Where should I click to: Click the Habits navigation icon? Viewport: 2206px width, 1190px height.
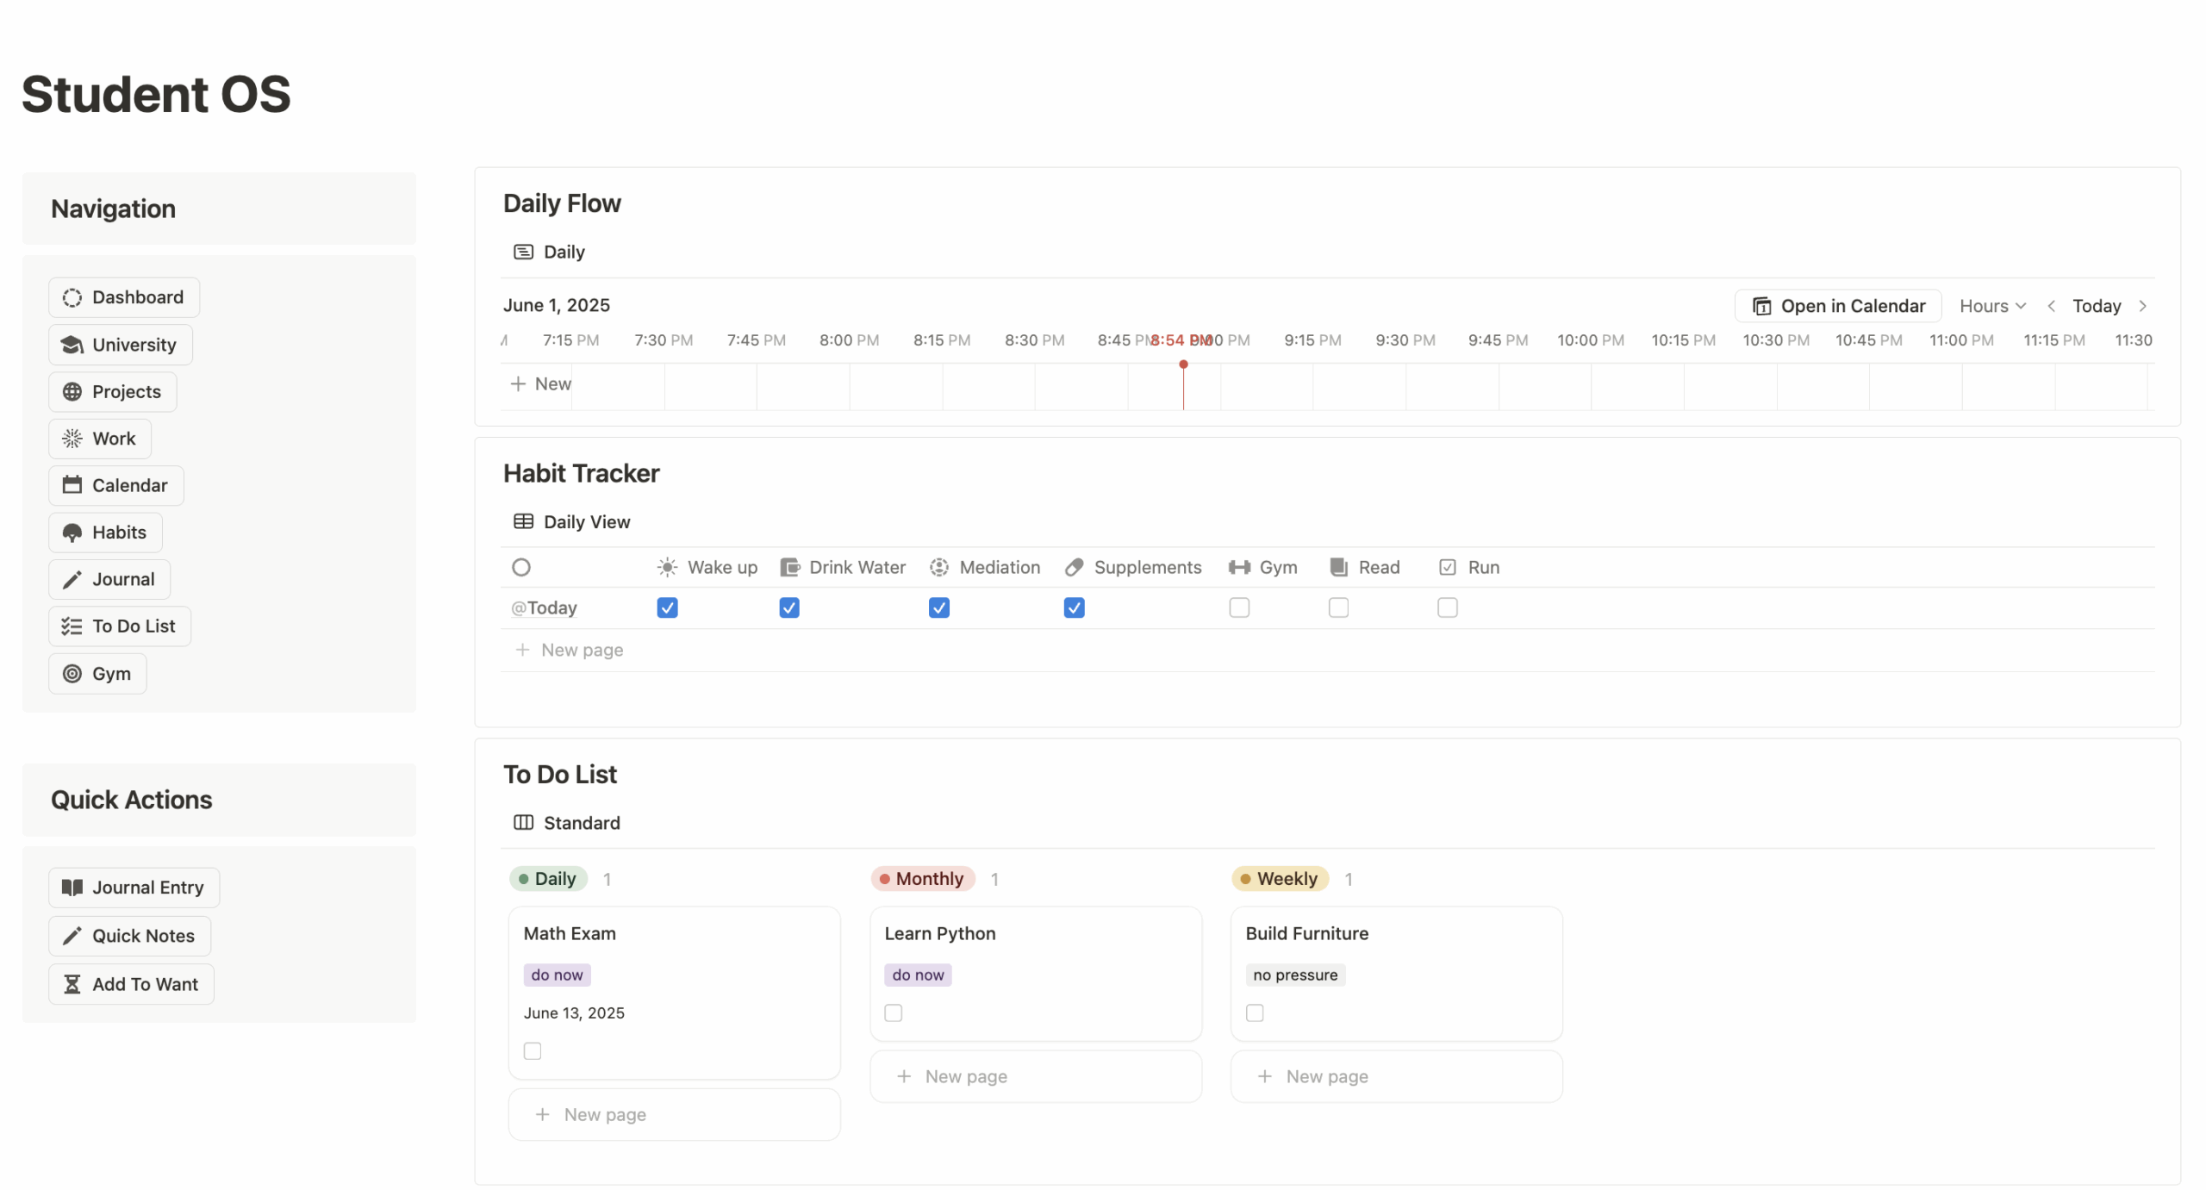72,533
